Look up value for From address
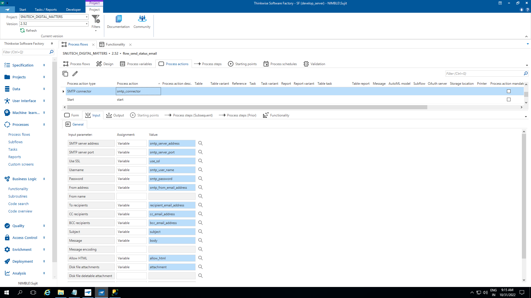The height and width of the screenshot is (298, 531). tap(201, 187)
